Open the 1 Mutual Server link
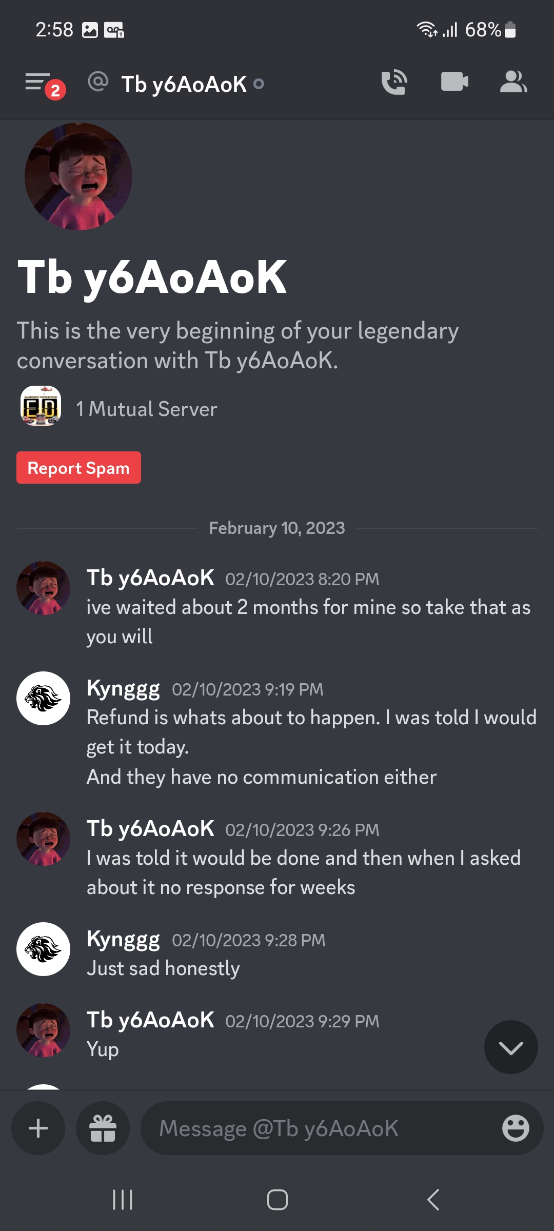 (x=146, y=409)
